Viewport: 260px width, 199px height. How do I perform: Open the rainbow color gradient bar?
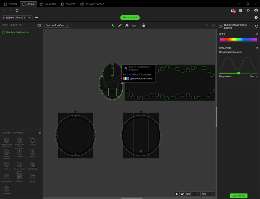pos(238,39)
